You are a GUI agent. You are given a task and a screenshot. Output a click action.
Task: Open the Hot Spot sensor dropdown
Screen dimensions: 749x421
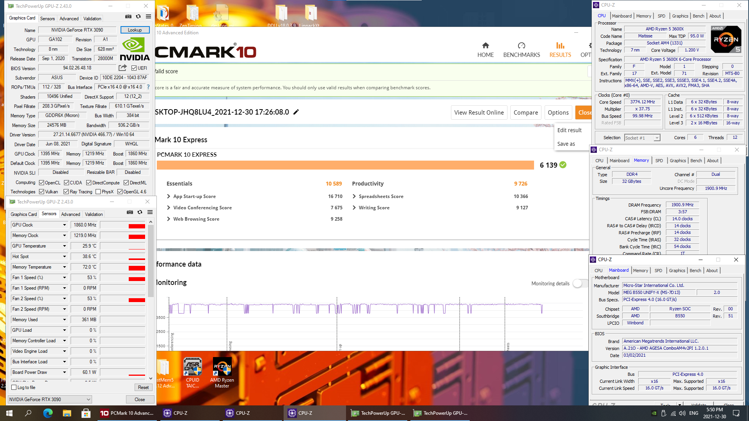point(64,256)
